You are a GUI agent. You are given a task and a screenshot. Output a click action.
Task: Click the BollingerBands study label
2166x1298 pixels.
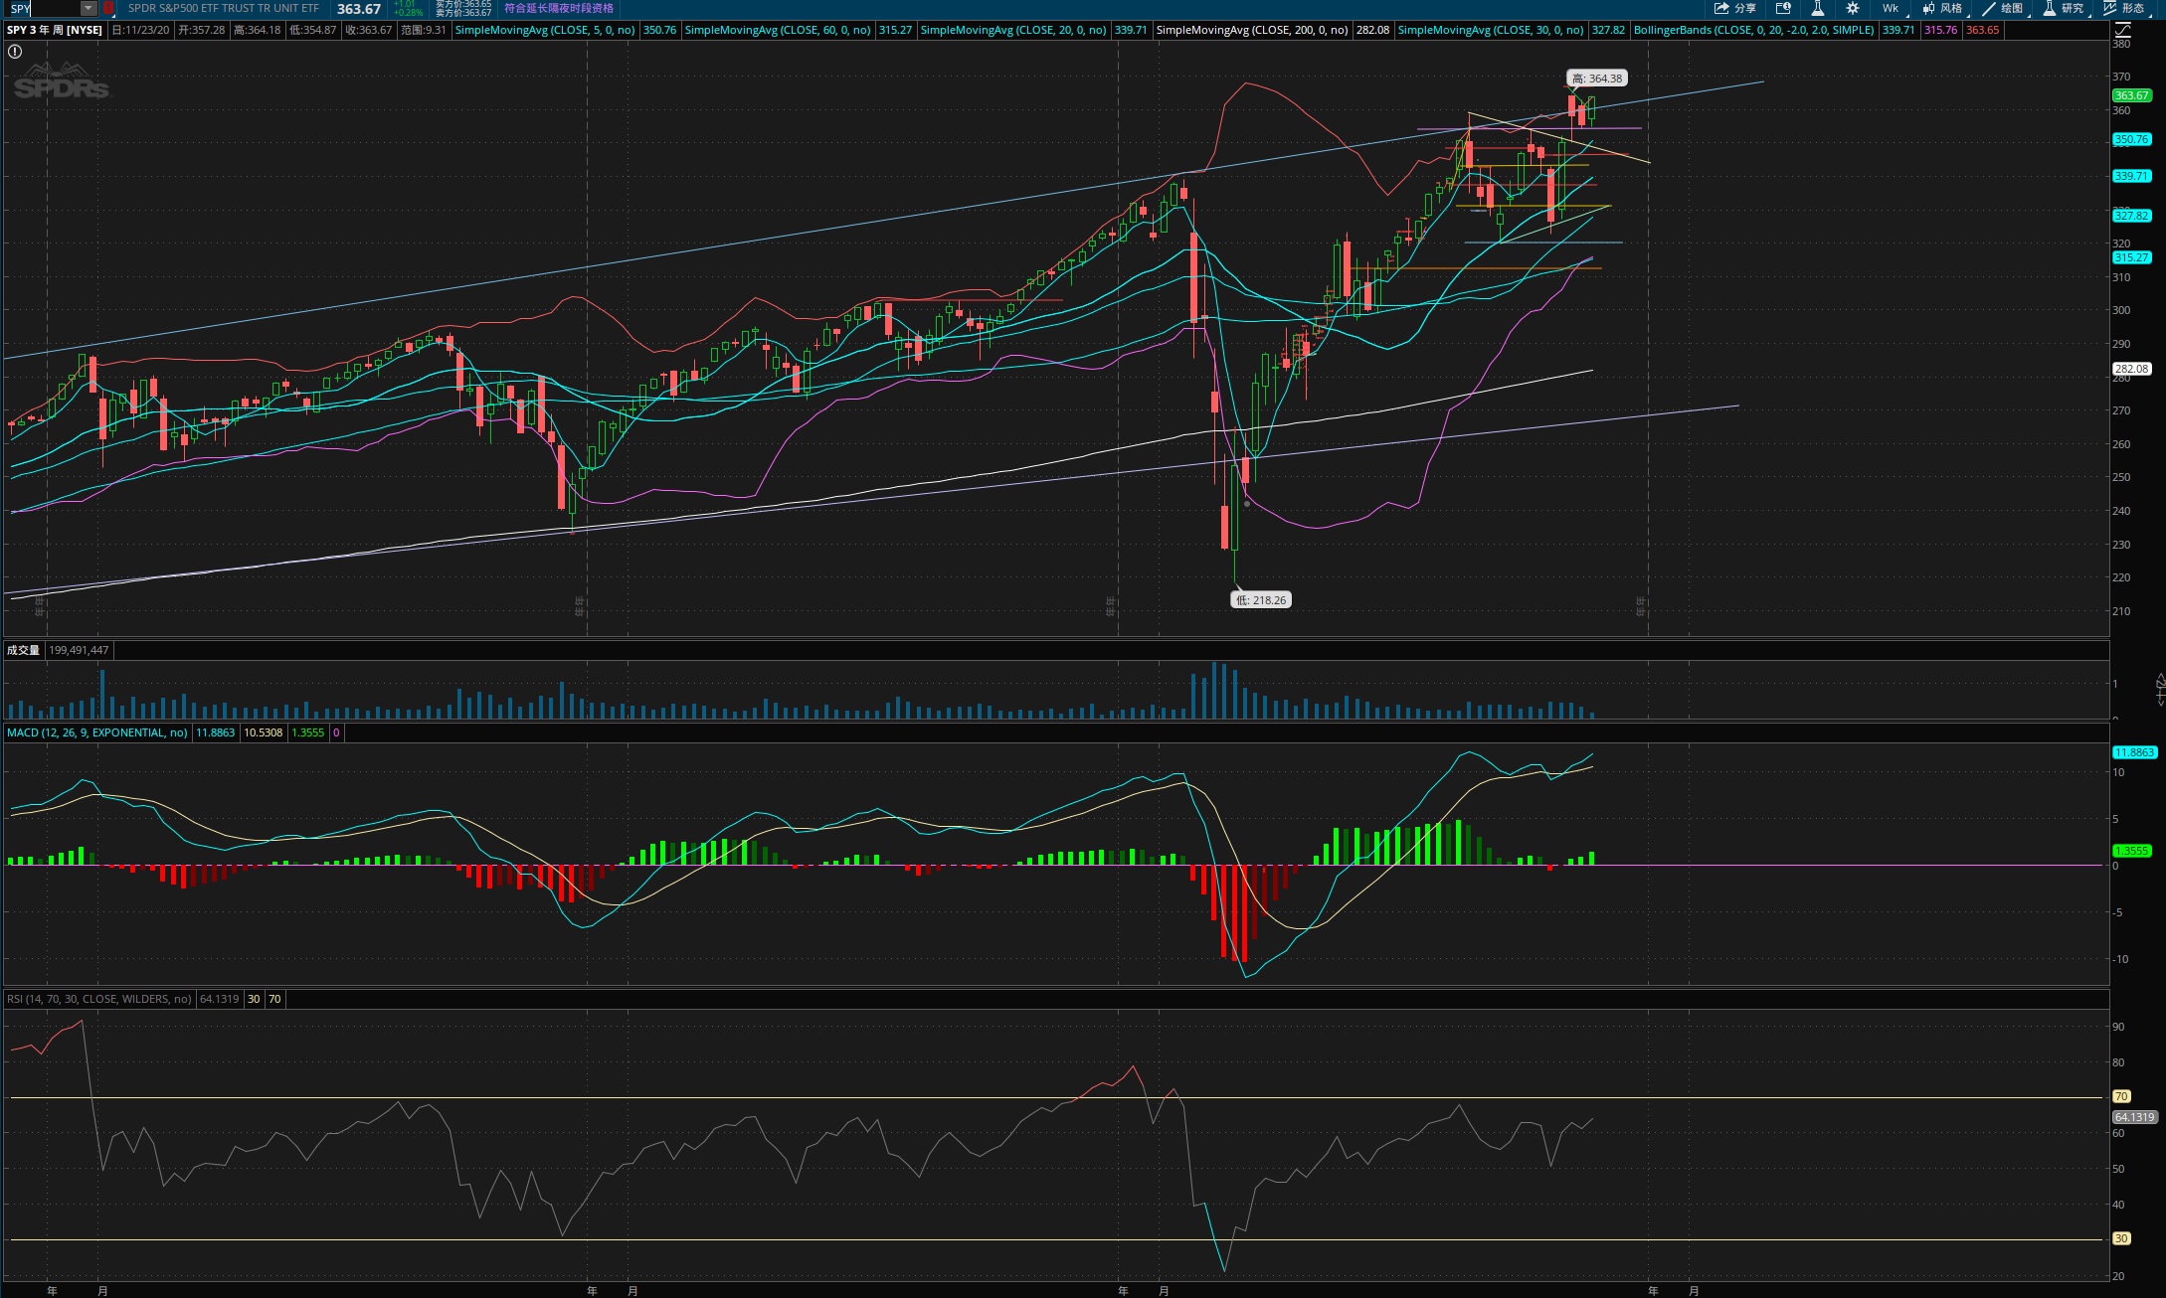click(x=1753, y=30)
